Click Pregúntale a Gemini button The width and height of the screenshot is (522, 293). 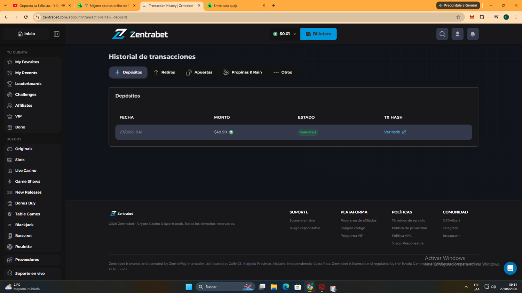(x=458, y=6)
